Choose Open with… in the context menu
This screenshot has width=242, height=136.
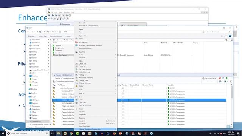(x=83, y=36)
